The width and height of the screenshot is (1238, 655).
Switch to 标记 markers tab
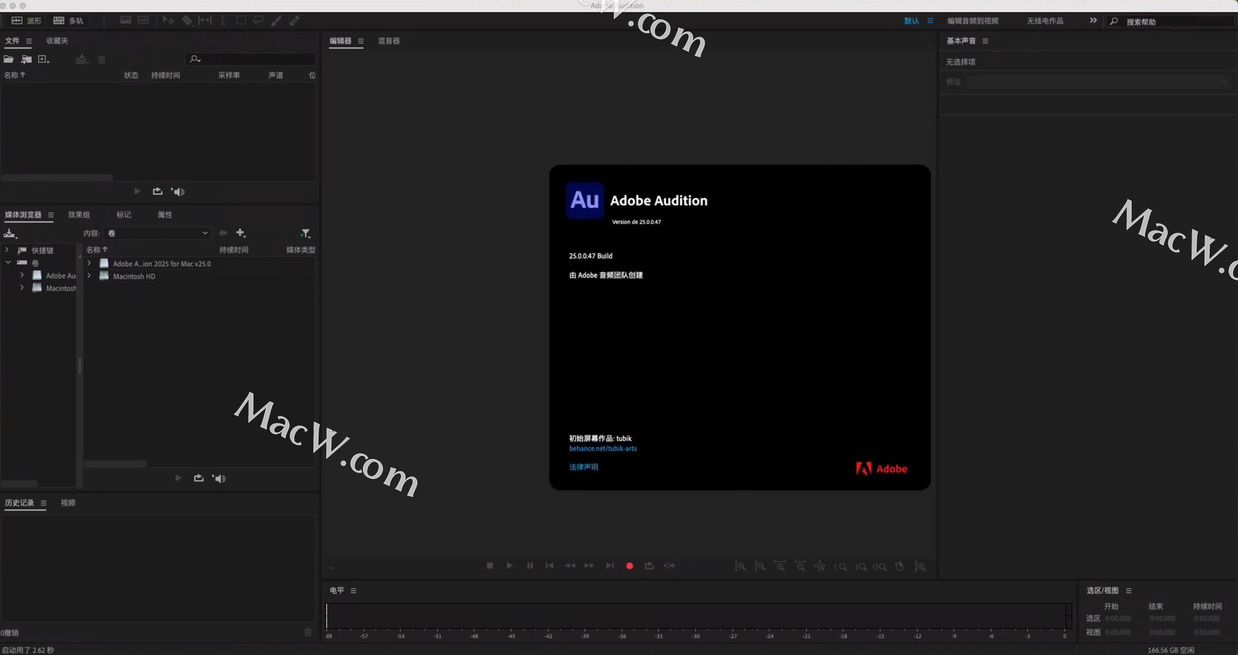123,215
